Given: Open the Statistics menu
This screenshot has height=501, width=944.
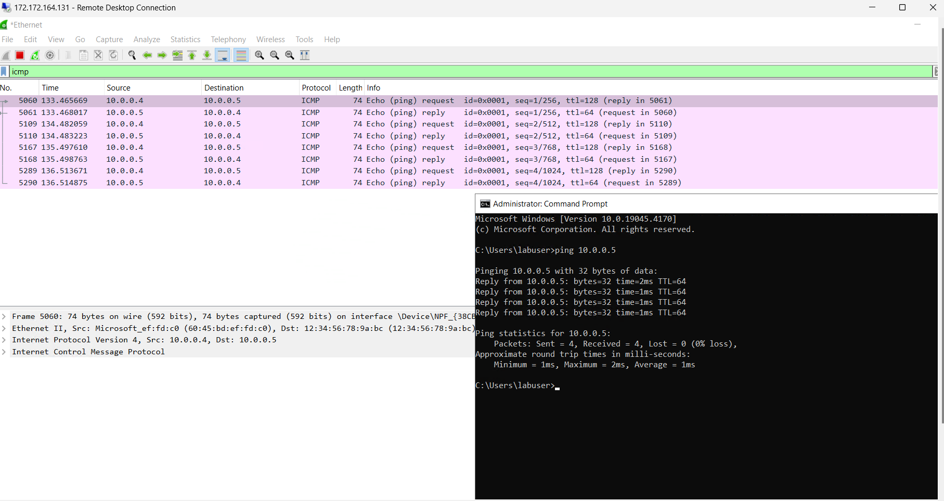Looking at the screenshot, I should point(185,39).
